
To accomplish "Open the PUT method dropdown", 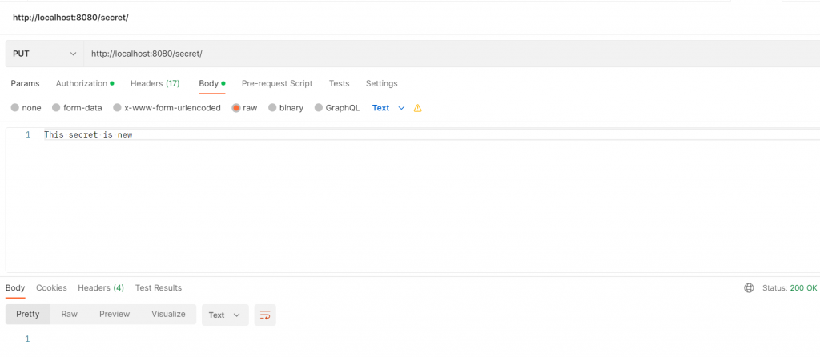I will (x=45, y=54).
